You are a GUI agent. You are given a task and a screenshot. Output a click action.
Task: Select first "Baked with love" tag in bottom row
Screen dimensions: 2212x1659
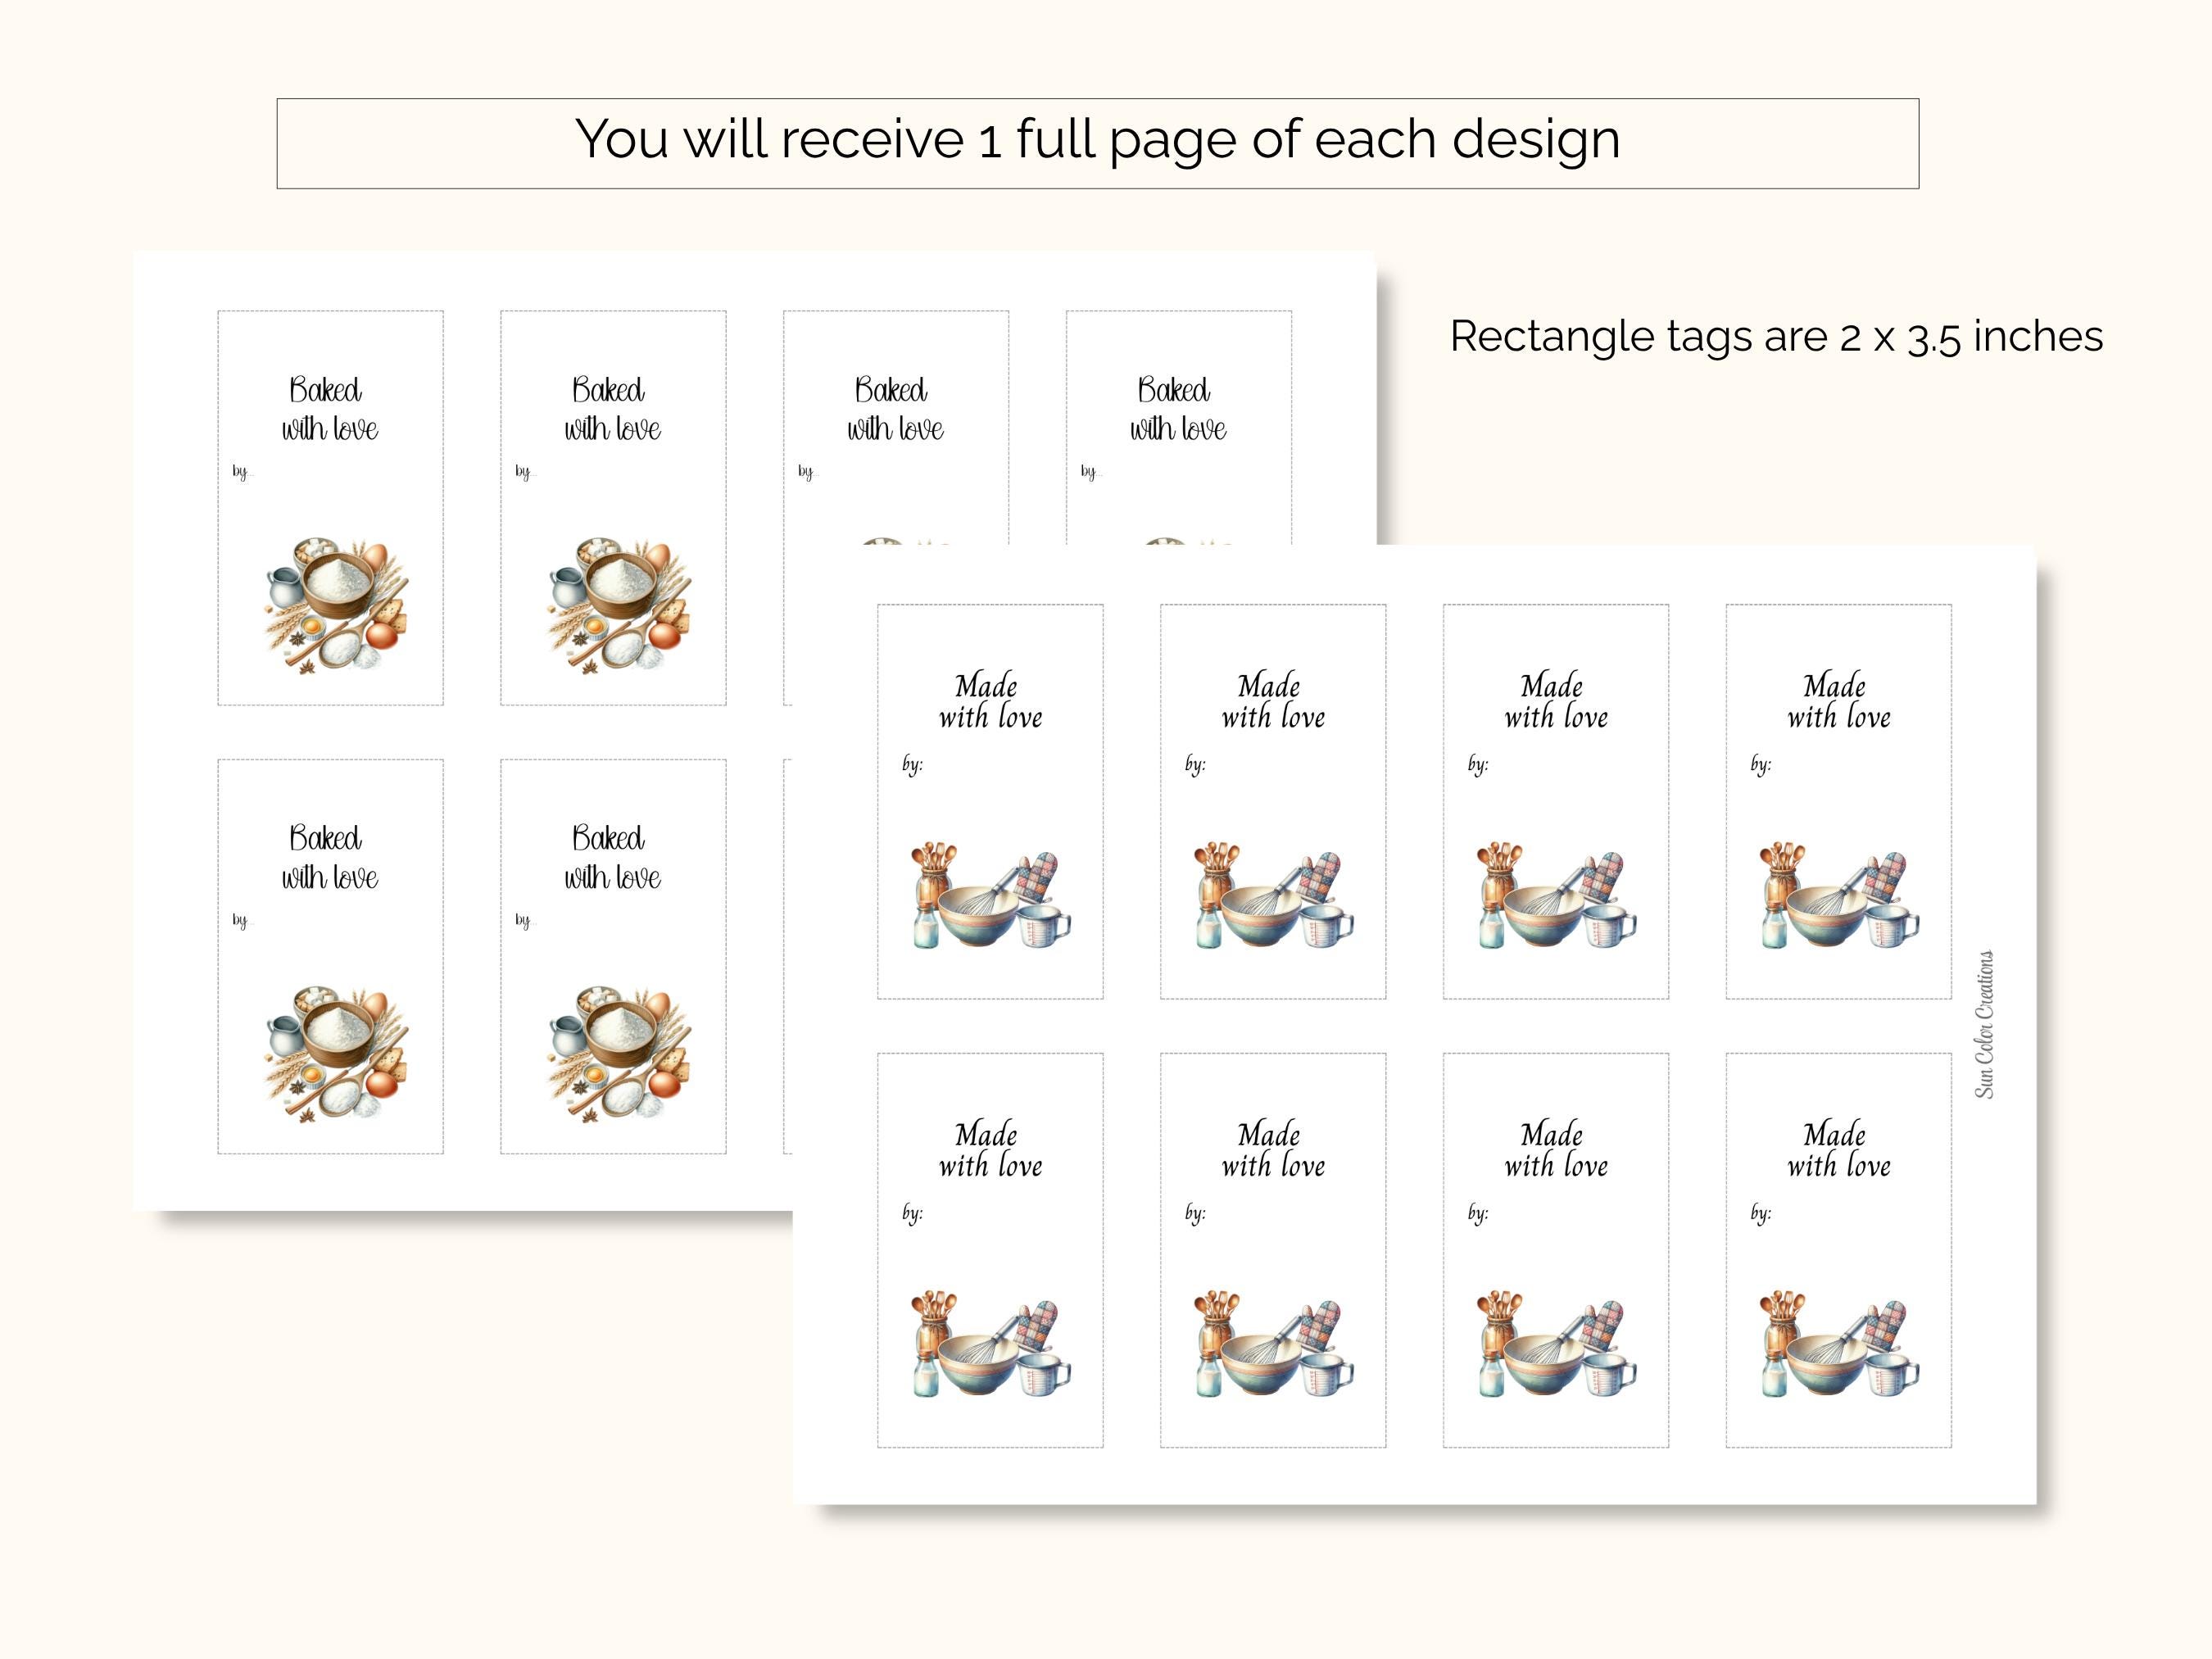[331, 957]
